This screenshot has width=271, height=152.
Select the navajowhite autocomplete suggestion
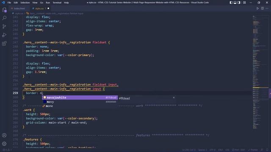[80, 98]
